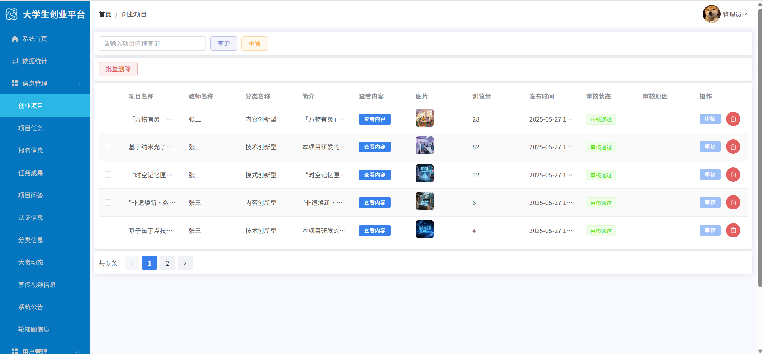Toggle the select-all header checkbox
Screen dimensions: 763x354
pyautogui.click(x=108, y=96)
